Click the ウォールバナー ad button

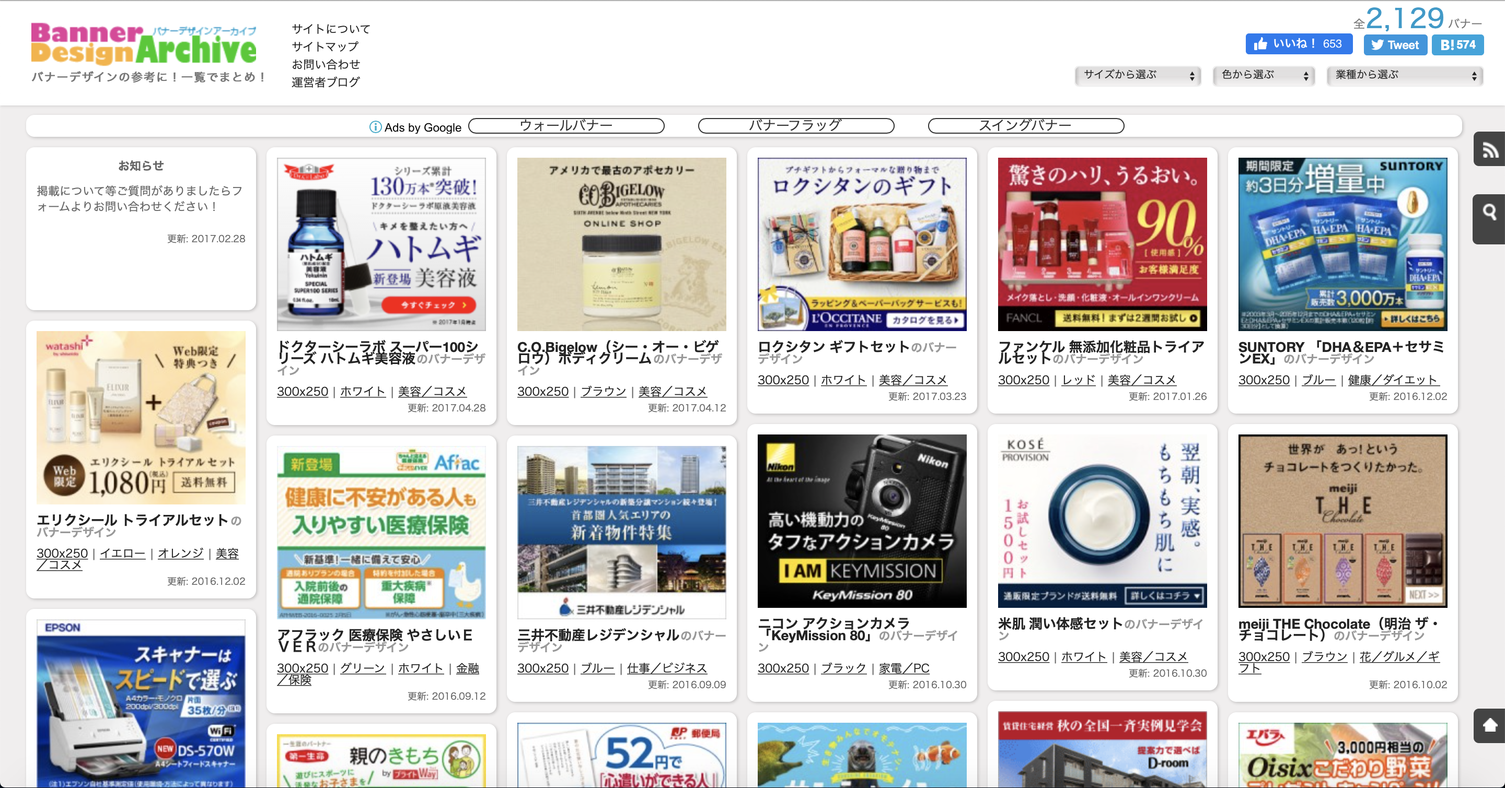(565, 125)
